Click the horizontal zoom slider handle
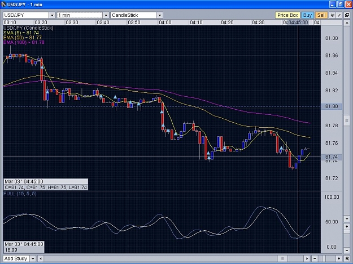 coord(323,258)
